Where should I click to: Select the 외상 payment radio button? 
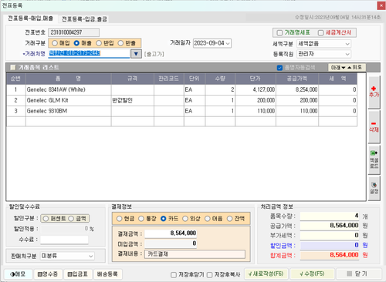[185, 219]
